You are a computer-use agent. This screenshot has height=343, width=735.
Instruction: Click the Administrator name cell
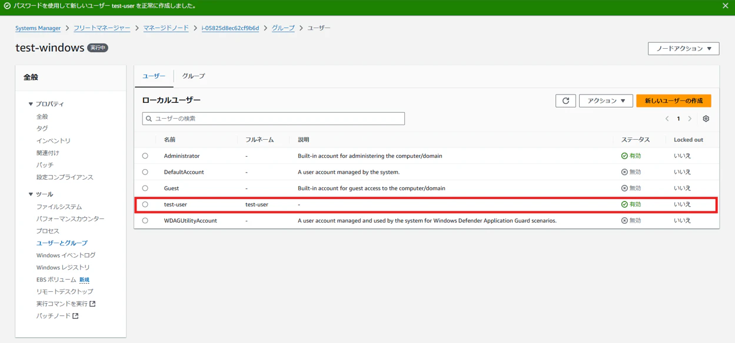182,156
